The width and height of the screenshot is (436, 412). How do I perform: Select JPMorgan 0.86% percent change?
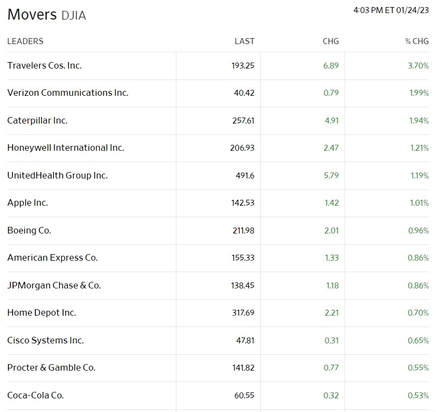coord(418,286)
